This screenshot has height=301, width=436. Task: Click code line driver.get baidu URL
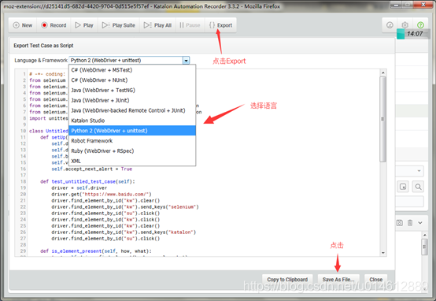102,195
